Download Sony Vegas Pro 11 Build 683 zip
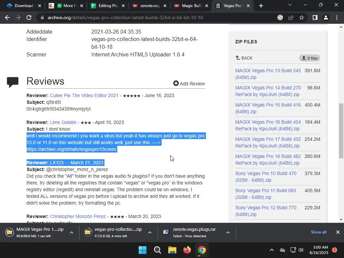344x258 pixels. tap(266, 194)
